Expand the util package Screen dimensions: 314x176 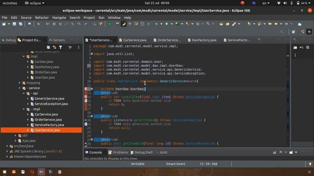(x=15, y=135)
